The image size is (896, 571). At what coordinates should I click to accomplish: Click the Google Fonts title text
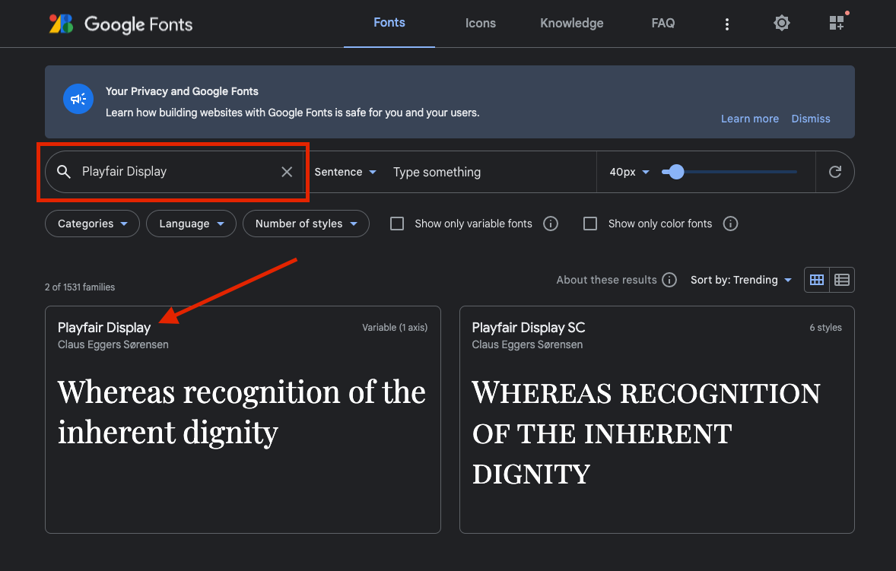click(x=138, y=24)
